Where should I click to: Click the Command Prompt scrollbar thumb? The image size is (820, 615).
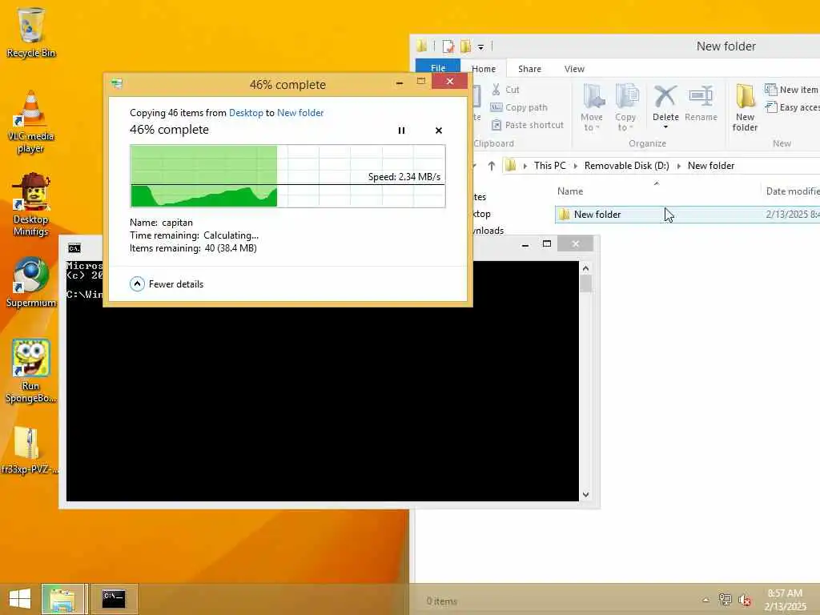585,284
